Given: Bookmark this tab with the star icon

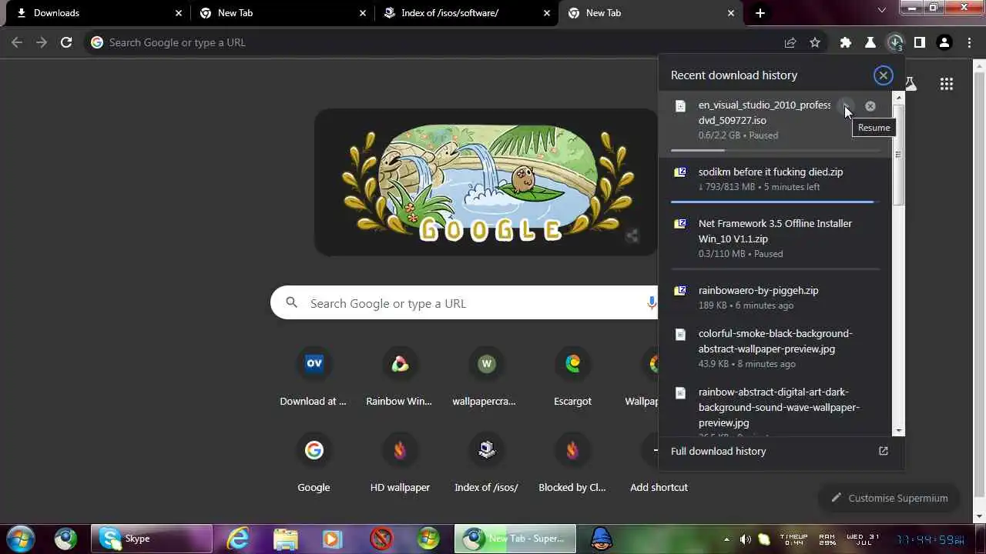Looking at the screenshot, I should click(815, 42).
